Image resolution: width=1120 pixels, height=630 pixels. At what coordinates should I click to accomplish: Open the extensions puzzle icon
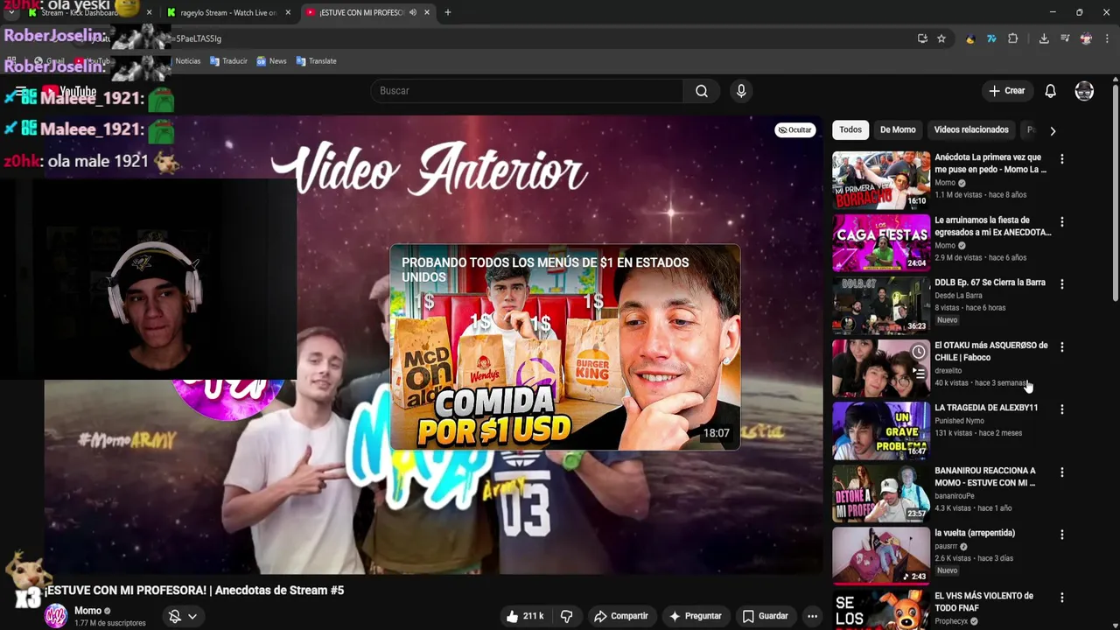point(1013,38)
